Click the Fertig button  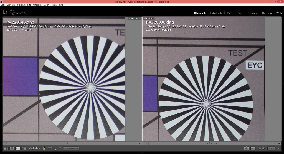(271, 148)
